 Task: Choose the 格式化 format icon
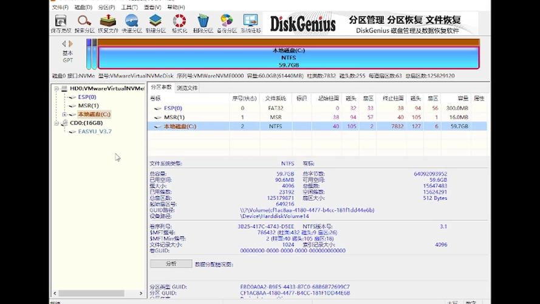point(179,24)
